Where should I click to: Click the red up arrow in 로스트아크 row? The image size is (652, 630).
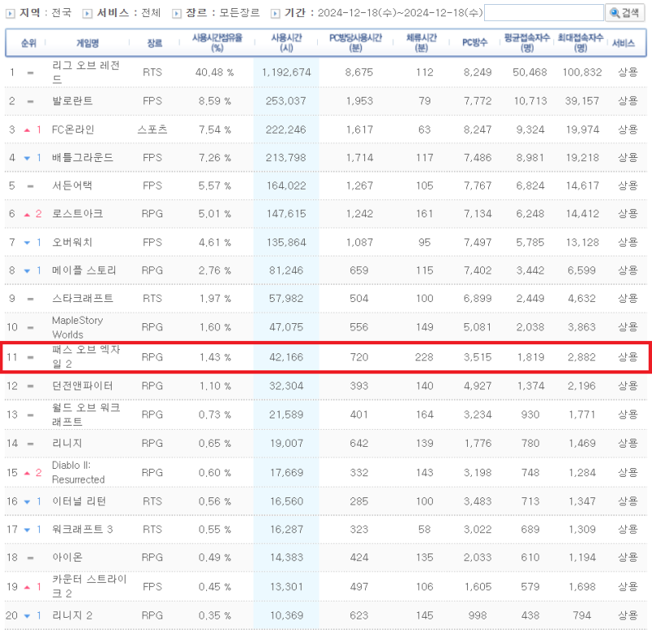coord(27,214)
